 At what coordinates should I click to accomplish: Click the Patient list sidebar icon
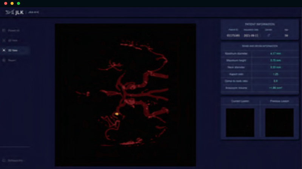pos(4,30)
